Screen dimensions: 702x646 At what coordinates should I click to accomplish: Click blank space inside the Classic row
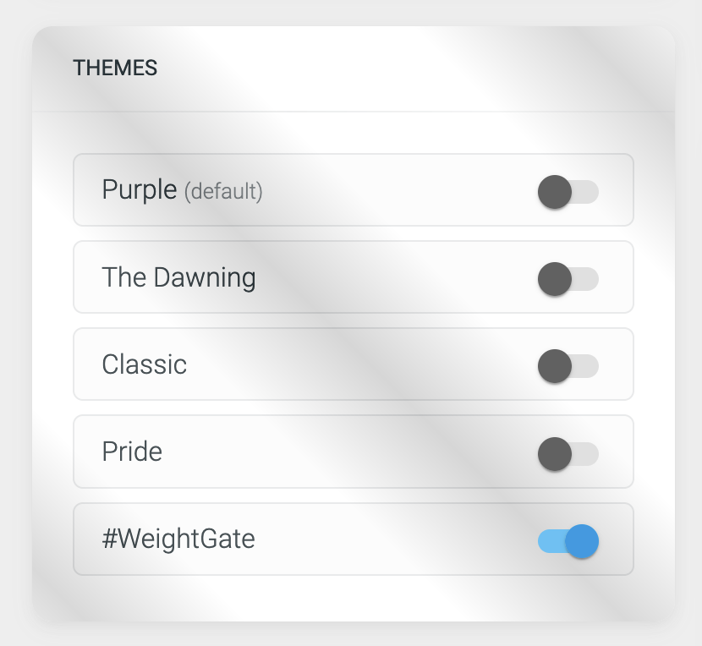(364, 364)
